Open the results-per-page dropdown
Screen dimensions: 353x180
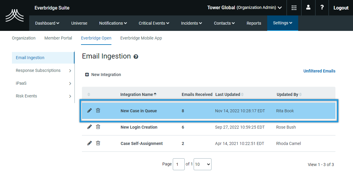pos(202,164)
